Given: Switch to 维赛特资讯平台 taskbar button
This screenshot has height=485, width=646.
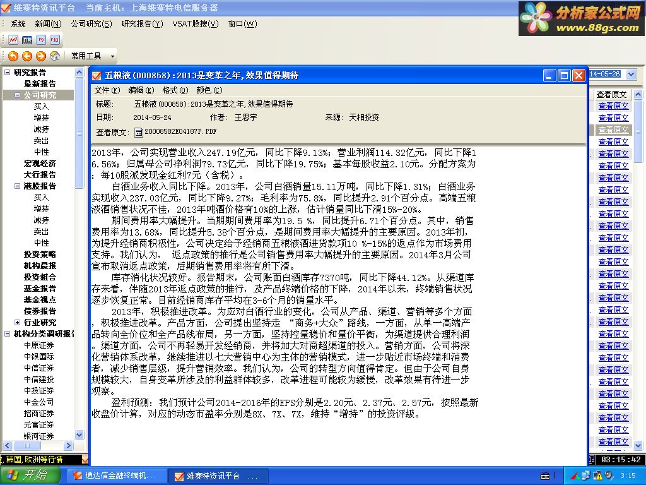Looking at the screenshot, I should point(218,476).
